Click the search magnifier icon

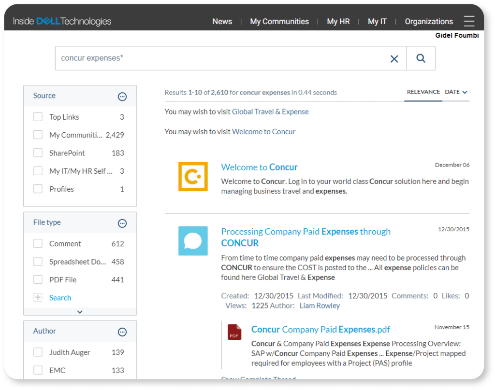pos(421,58)
